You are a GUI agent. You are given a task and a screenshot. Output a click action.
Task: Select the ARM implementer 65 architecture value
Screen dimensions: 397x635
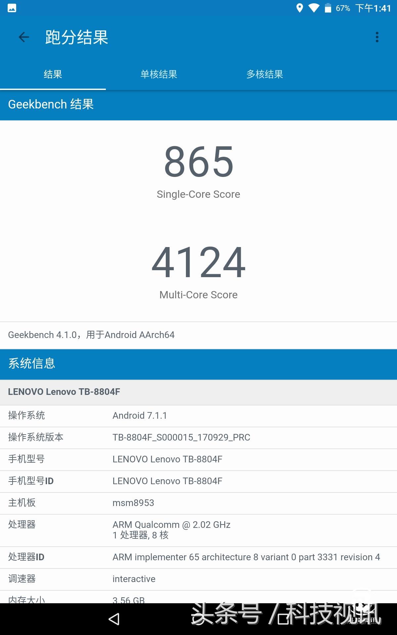(x=246, y=557)
